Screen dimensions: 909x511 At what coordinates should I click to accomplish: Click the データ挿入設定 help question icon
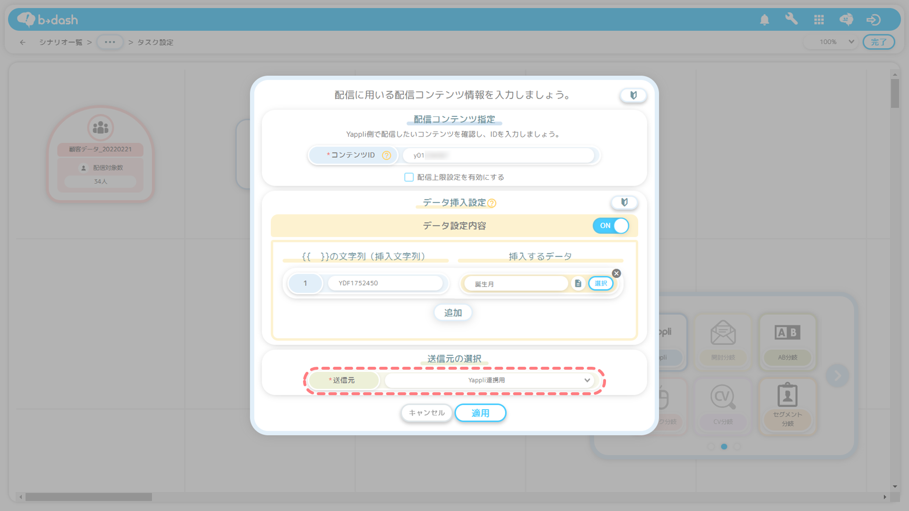pos(492,203)
